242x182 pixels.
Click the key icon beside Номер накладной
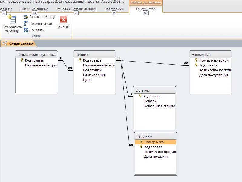(196, 60)
